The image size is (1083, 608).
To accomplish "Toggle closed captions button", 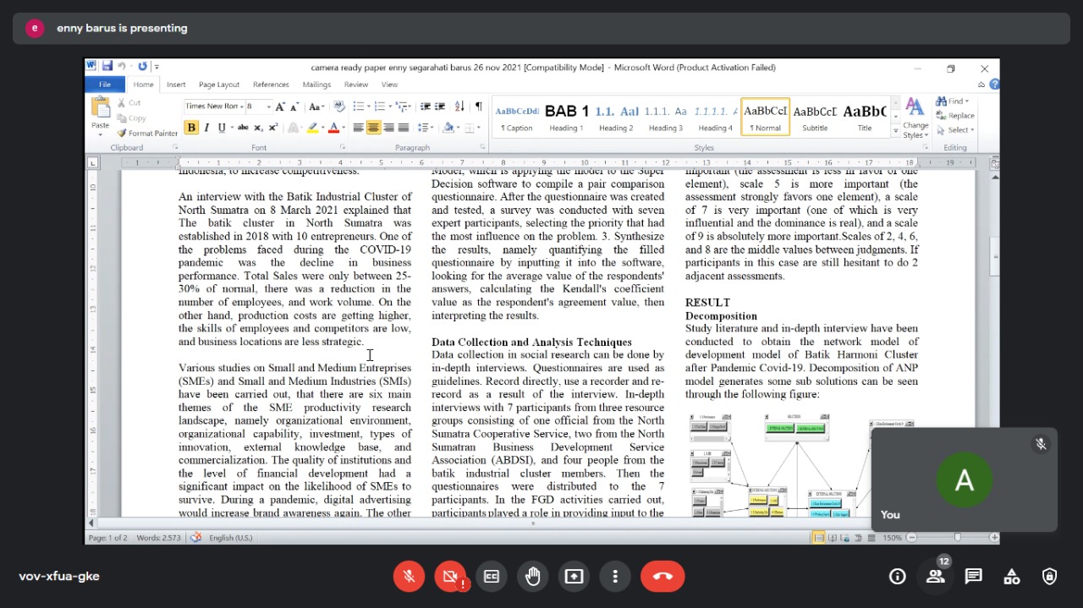I will (491, 577).
